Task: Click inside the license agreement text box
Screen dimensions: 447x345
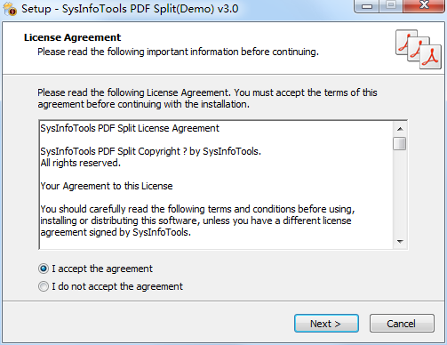Action: pyautogui.click(x=216, y=185)
